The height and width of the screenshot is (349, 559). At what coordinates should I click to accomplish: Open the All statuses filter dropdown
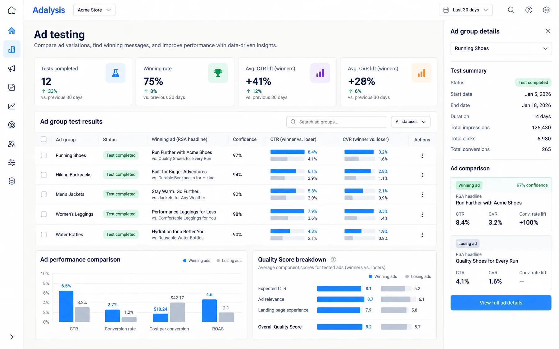(x=411, y=122)
